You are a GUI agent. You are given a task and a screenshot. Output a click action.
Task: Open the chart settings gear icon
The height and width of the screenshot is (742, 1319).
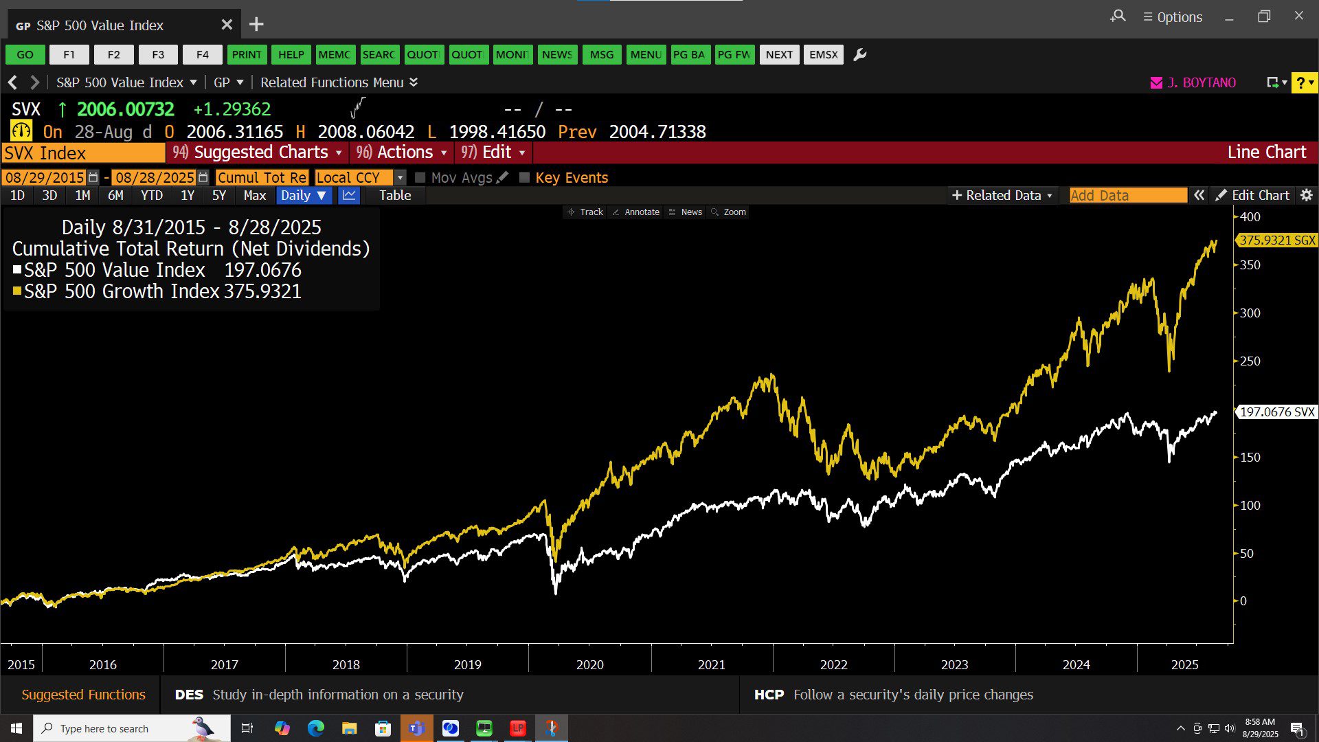[x=1307, y=195]
